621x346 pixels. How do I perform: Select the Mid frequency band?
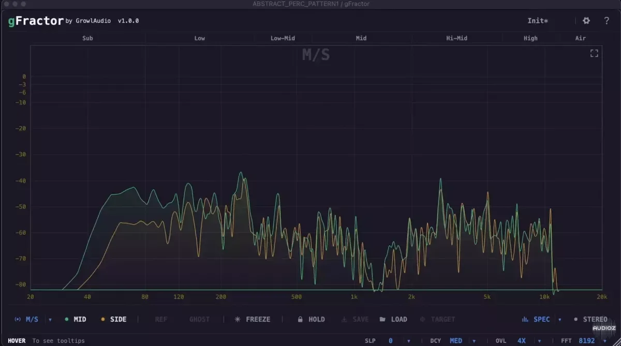tap(361, 38)
